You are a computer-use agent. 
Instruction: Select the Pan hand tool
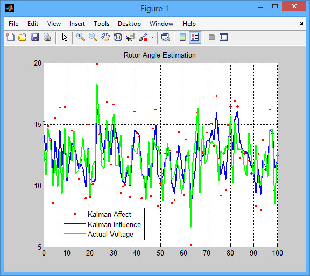[x=105, y=37]
